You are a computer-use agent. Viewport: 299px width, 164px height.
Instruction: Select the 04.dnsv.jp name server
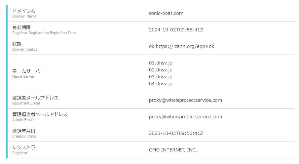[x=161, y=84]
